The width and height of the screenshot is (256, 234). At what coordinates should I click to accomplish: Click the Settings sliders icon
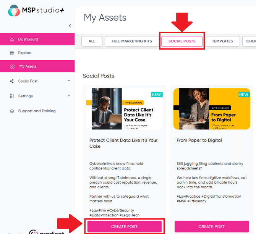12,96
